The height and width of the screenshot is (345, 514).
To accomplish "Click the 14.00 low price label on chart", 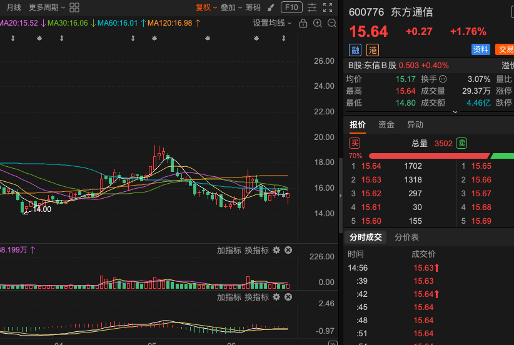I will pyautogui.click(x=42, y=209).
